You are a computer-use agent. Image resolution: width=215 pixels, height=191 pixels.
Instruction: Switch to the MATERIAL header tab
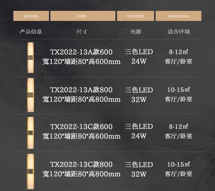tap(178, 16)
